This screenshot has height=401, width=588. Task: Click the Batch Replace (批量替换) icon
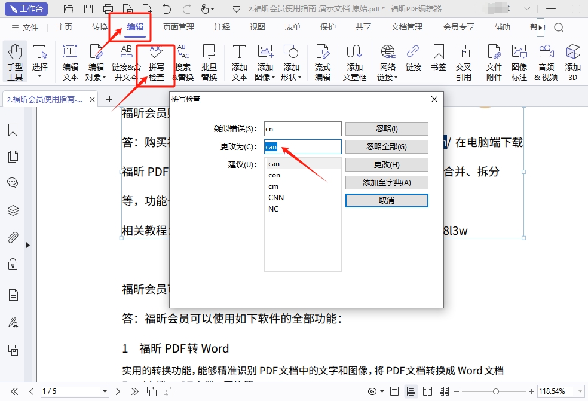[209, 62]
